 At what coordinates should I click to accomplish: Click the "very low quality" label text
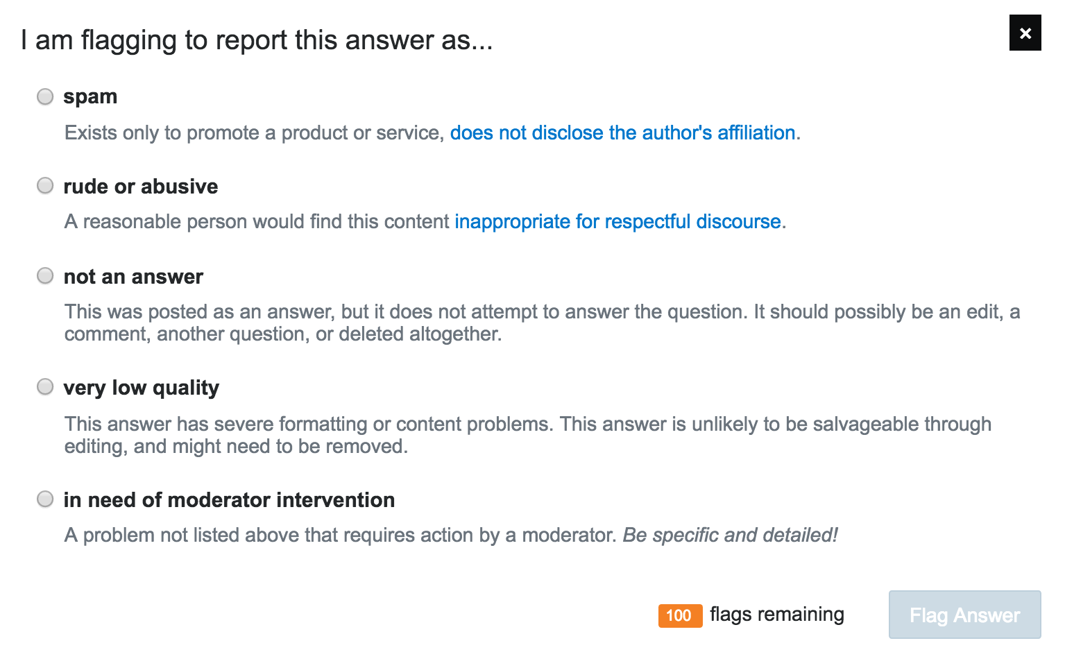[141, 388]
